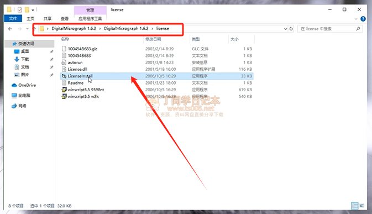Select the autorun setup info file
Screen dimensions: 372x214
[157, 62]
